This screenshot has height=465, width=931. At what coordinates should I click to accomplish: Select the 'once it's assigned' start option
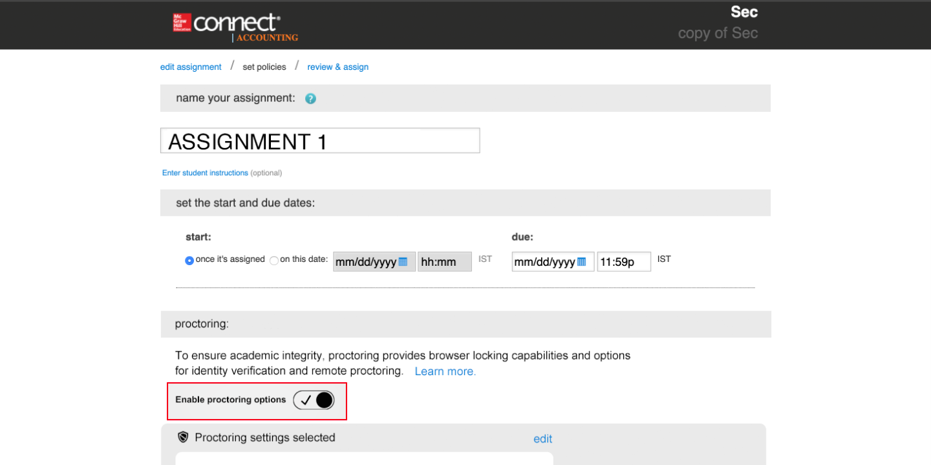(x=189, y=261)
